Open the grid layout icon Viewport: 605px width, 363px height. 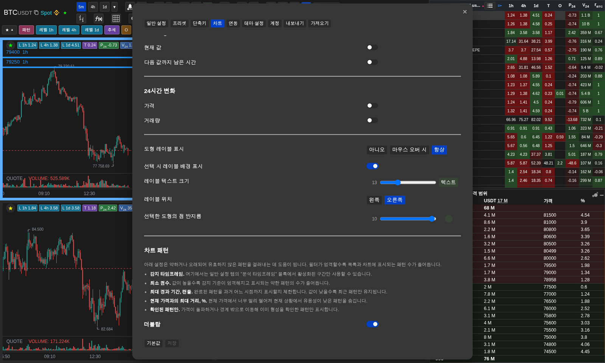pyautogui.click(x=116, y=19)
